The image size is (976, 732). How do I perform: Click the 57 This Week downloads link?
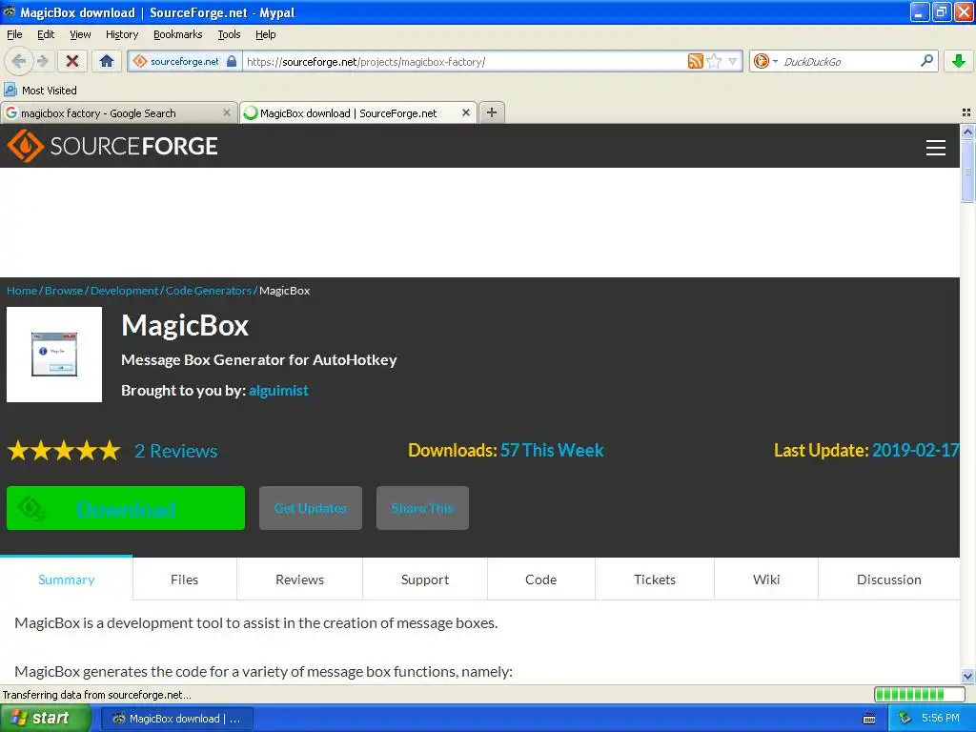pos(552,450)
